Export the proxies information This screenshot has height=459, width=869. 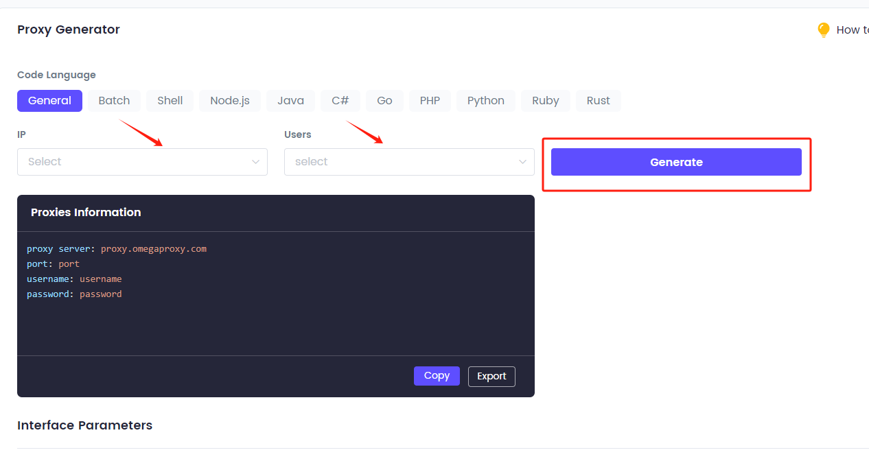coord(491,377)
